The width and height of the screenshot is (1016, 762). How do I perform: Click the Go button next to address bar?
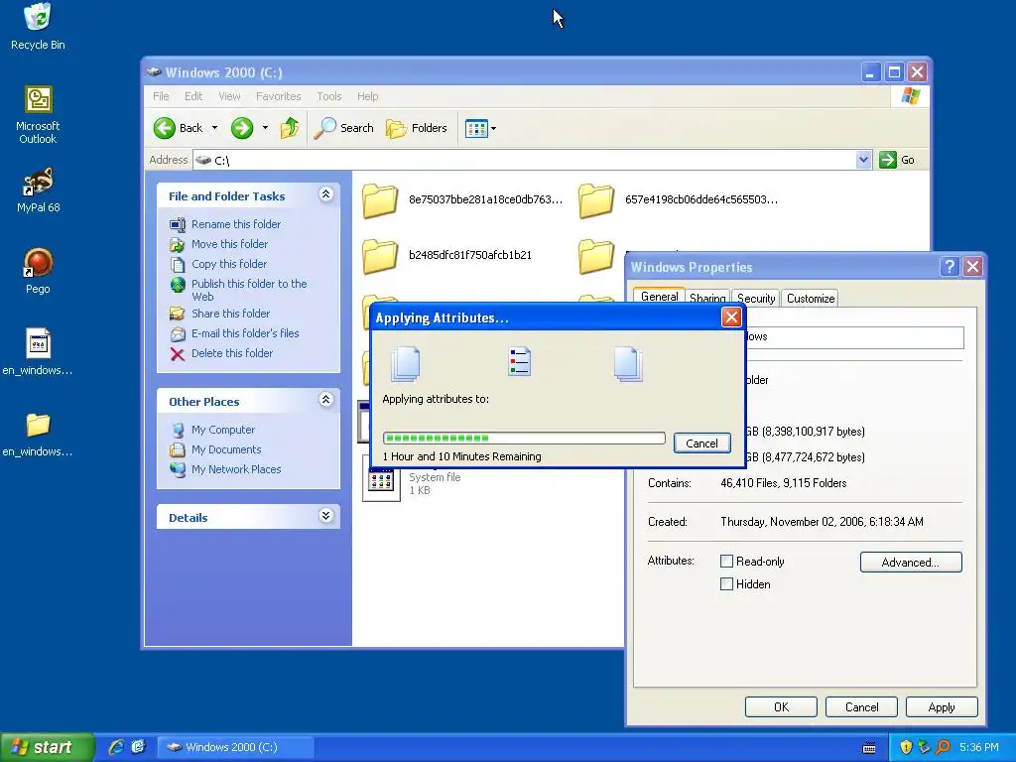(897, 160)
